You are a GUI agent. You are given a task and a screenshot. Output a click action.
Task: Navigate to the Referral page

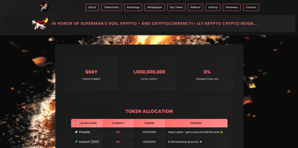click(195, 7)
